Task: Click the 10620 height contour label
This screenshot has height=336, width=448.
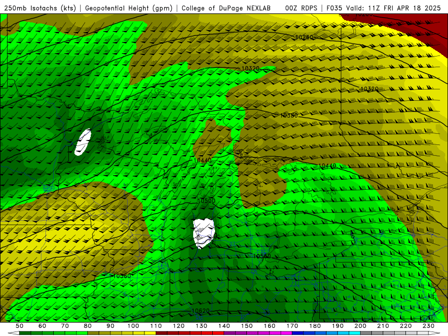Action: point(200,311)
